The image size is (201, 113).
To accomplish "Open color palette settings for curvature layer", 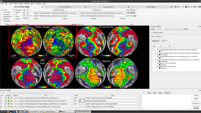I will point(8,107).
